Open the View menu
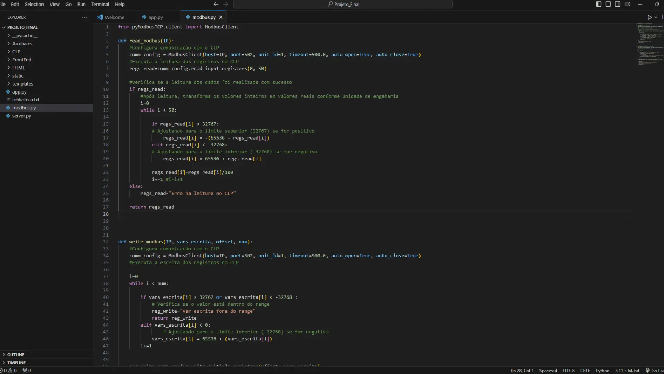664x374 pixels. [x=55, y=4]
